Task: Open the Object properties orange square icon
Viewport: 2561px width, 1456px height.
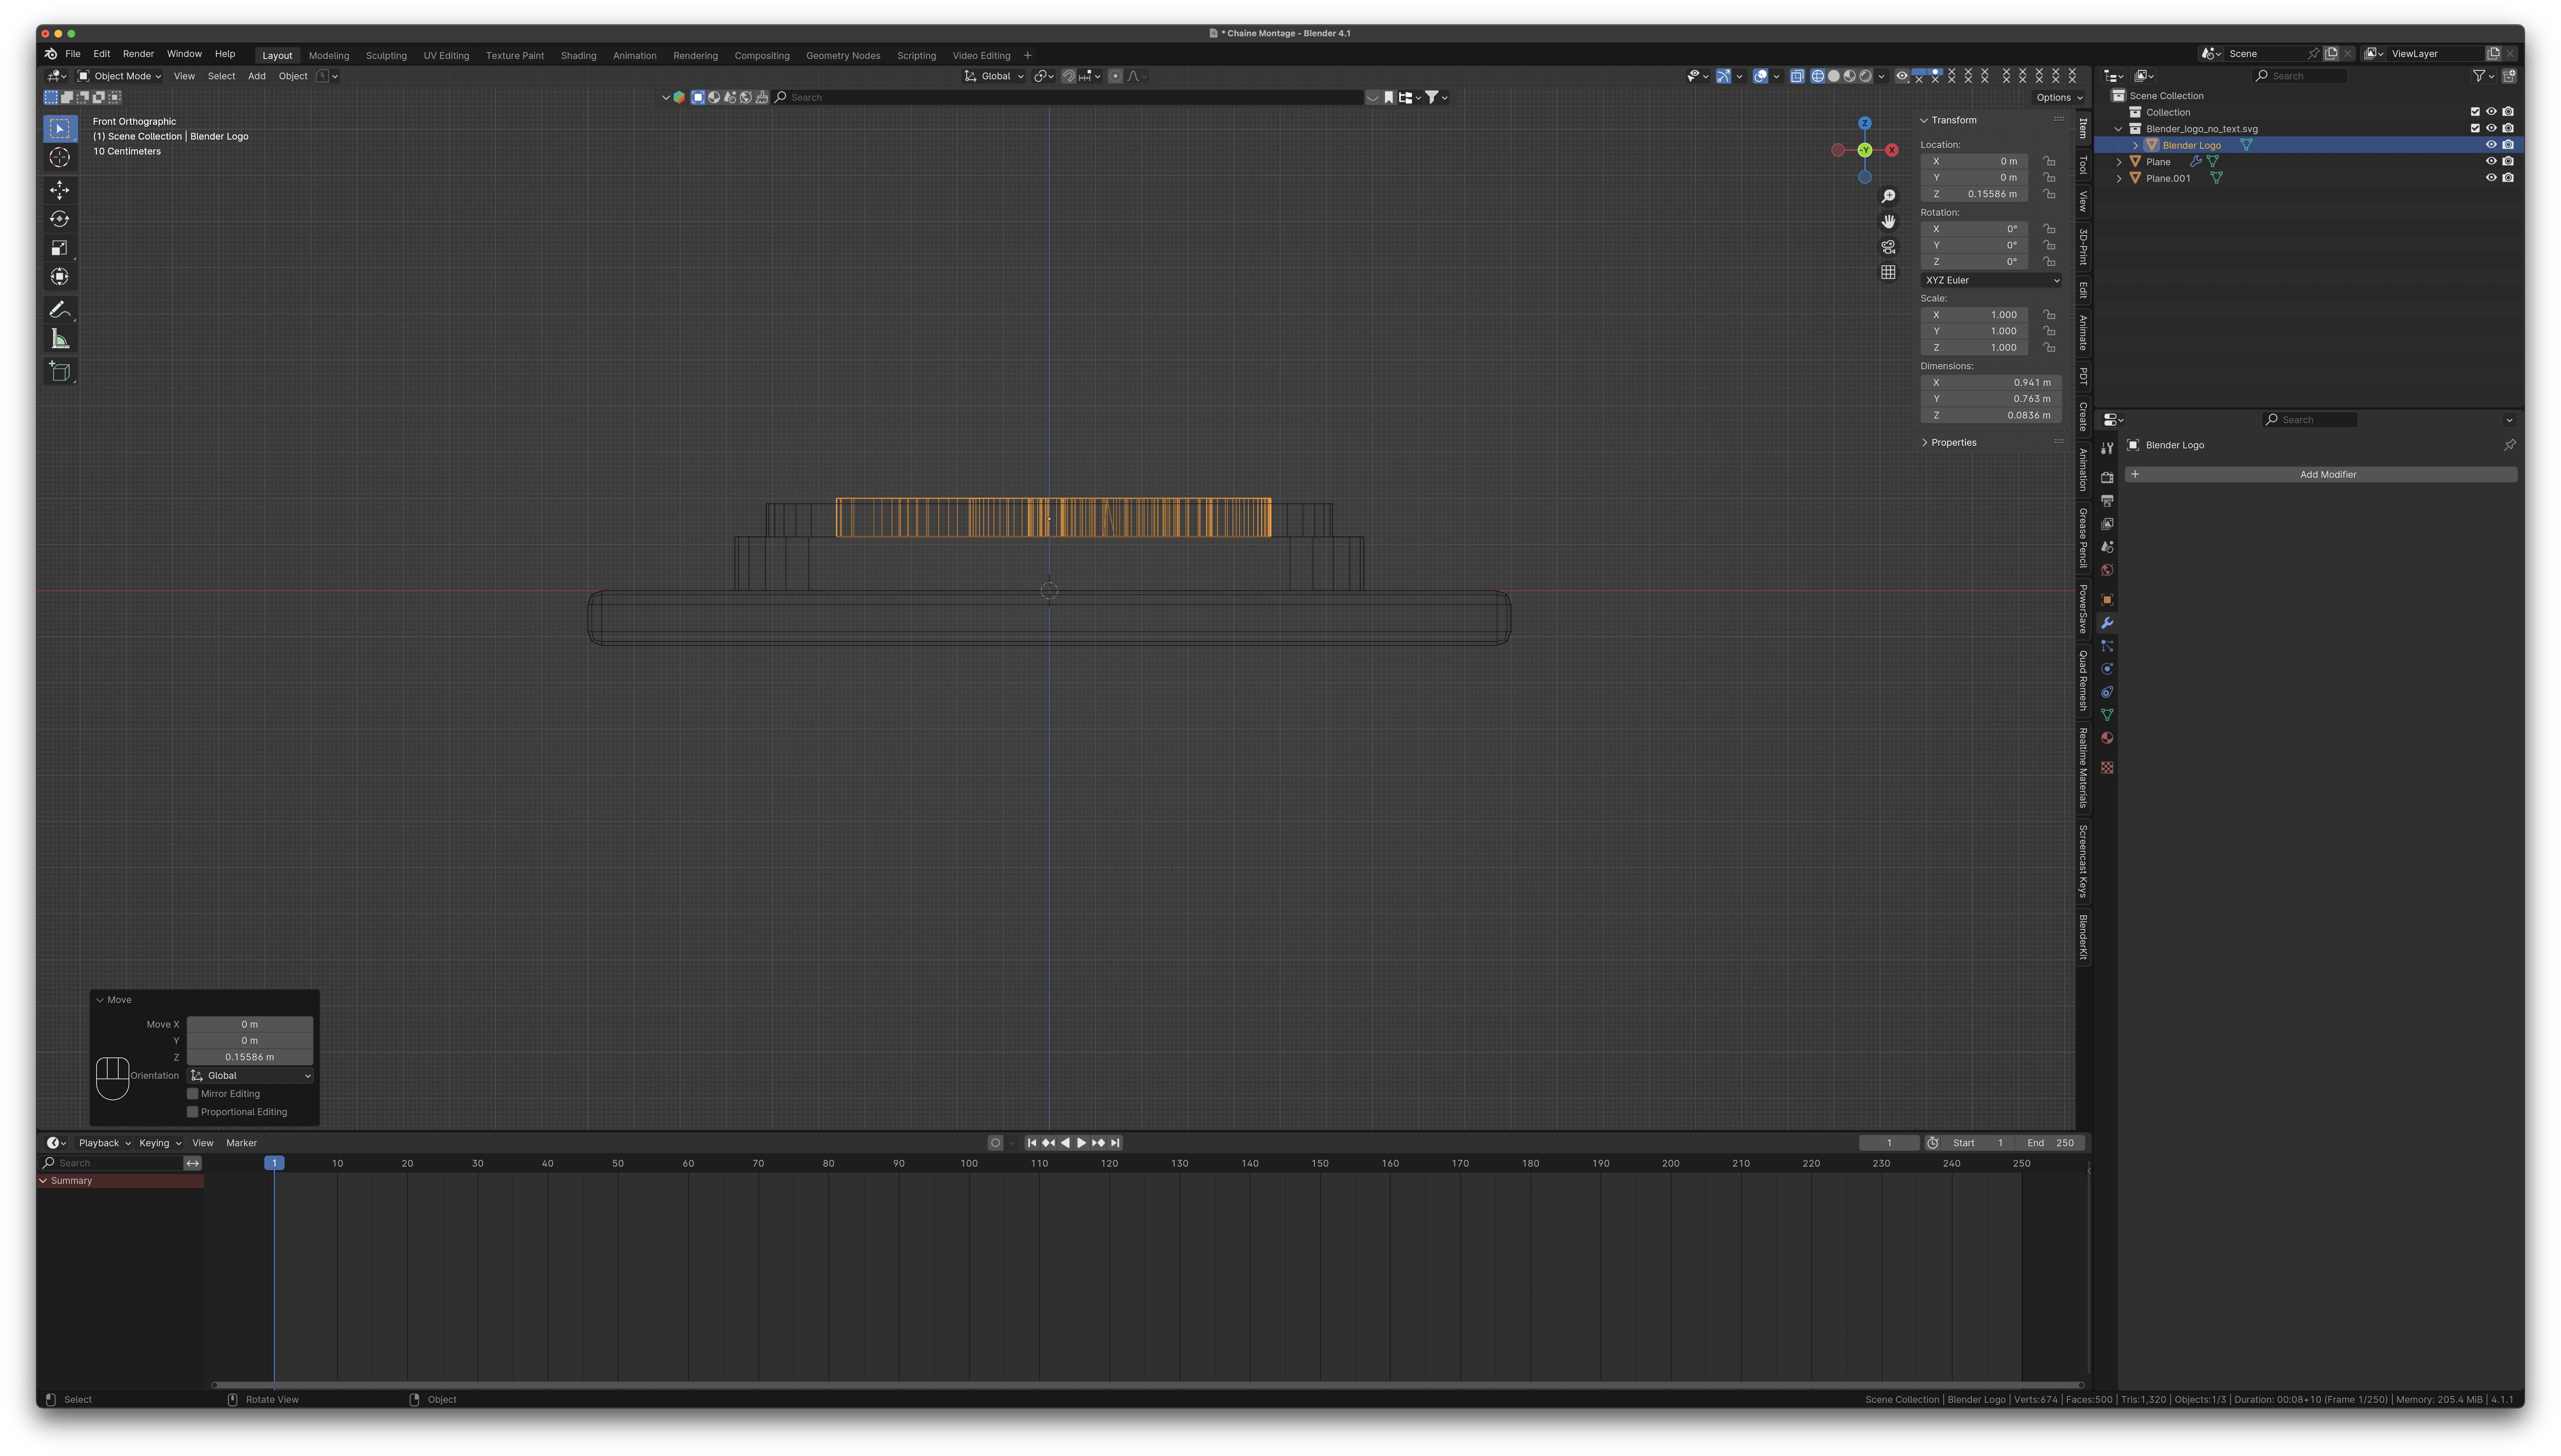Action: pos(2107,600)
